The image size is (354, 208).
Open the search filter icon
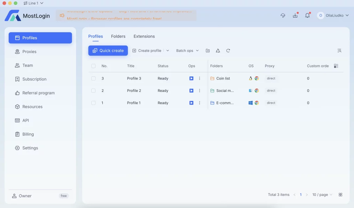[339, 50]
